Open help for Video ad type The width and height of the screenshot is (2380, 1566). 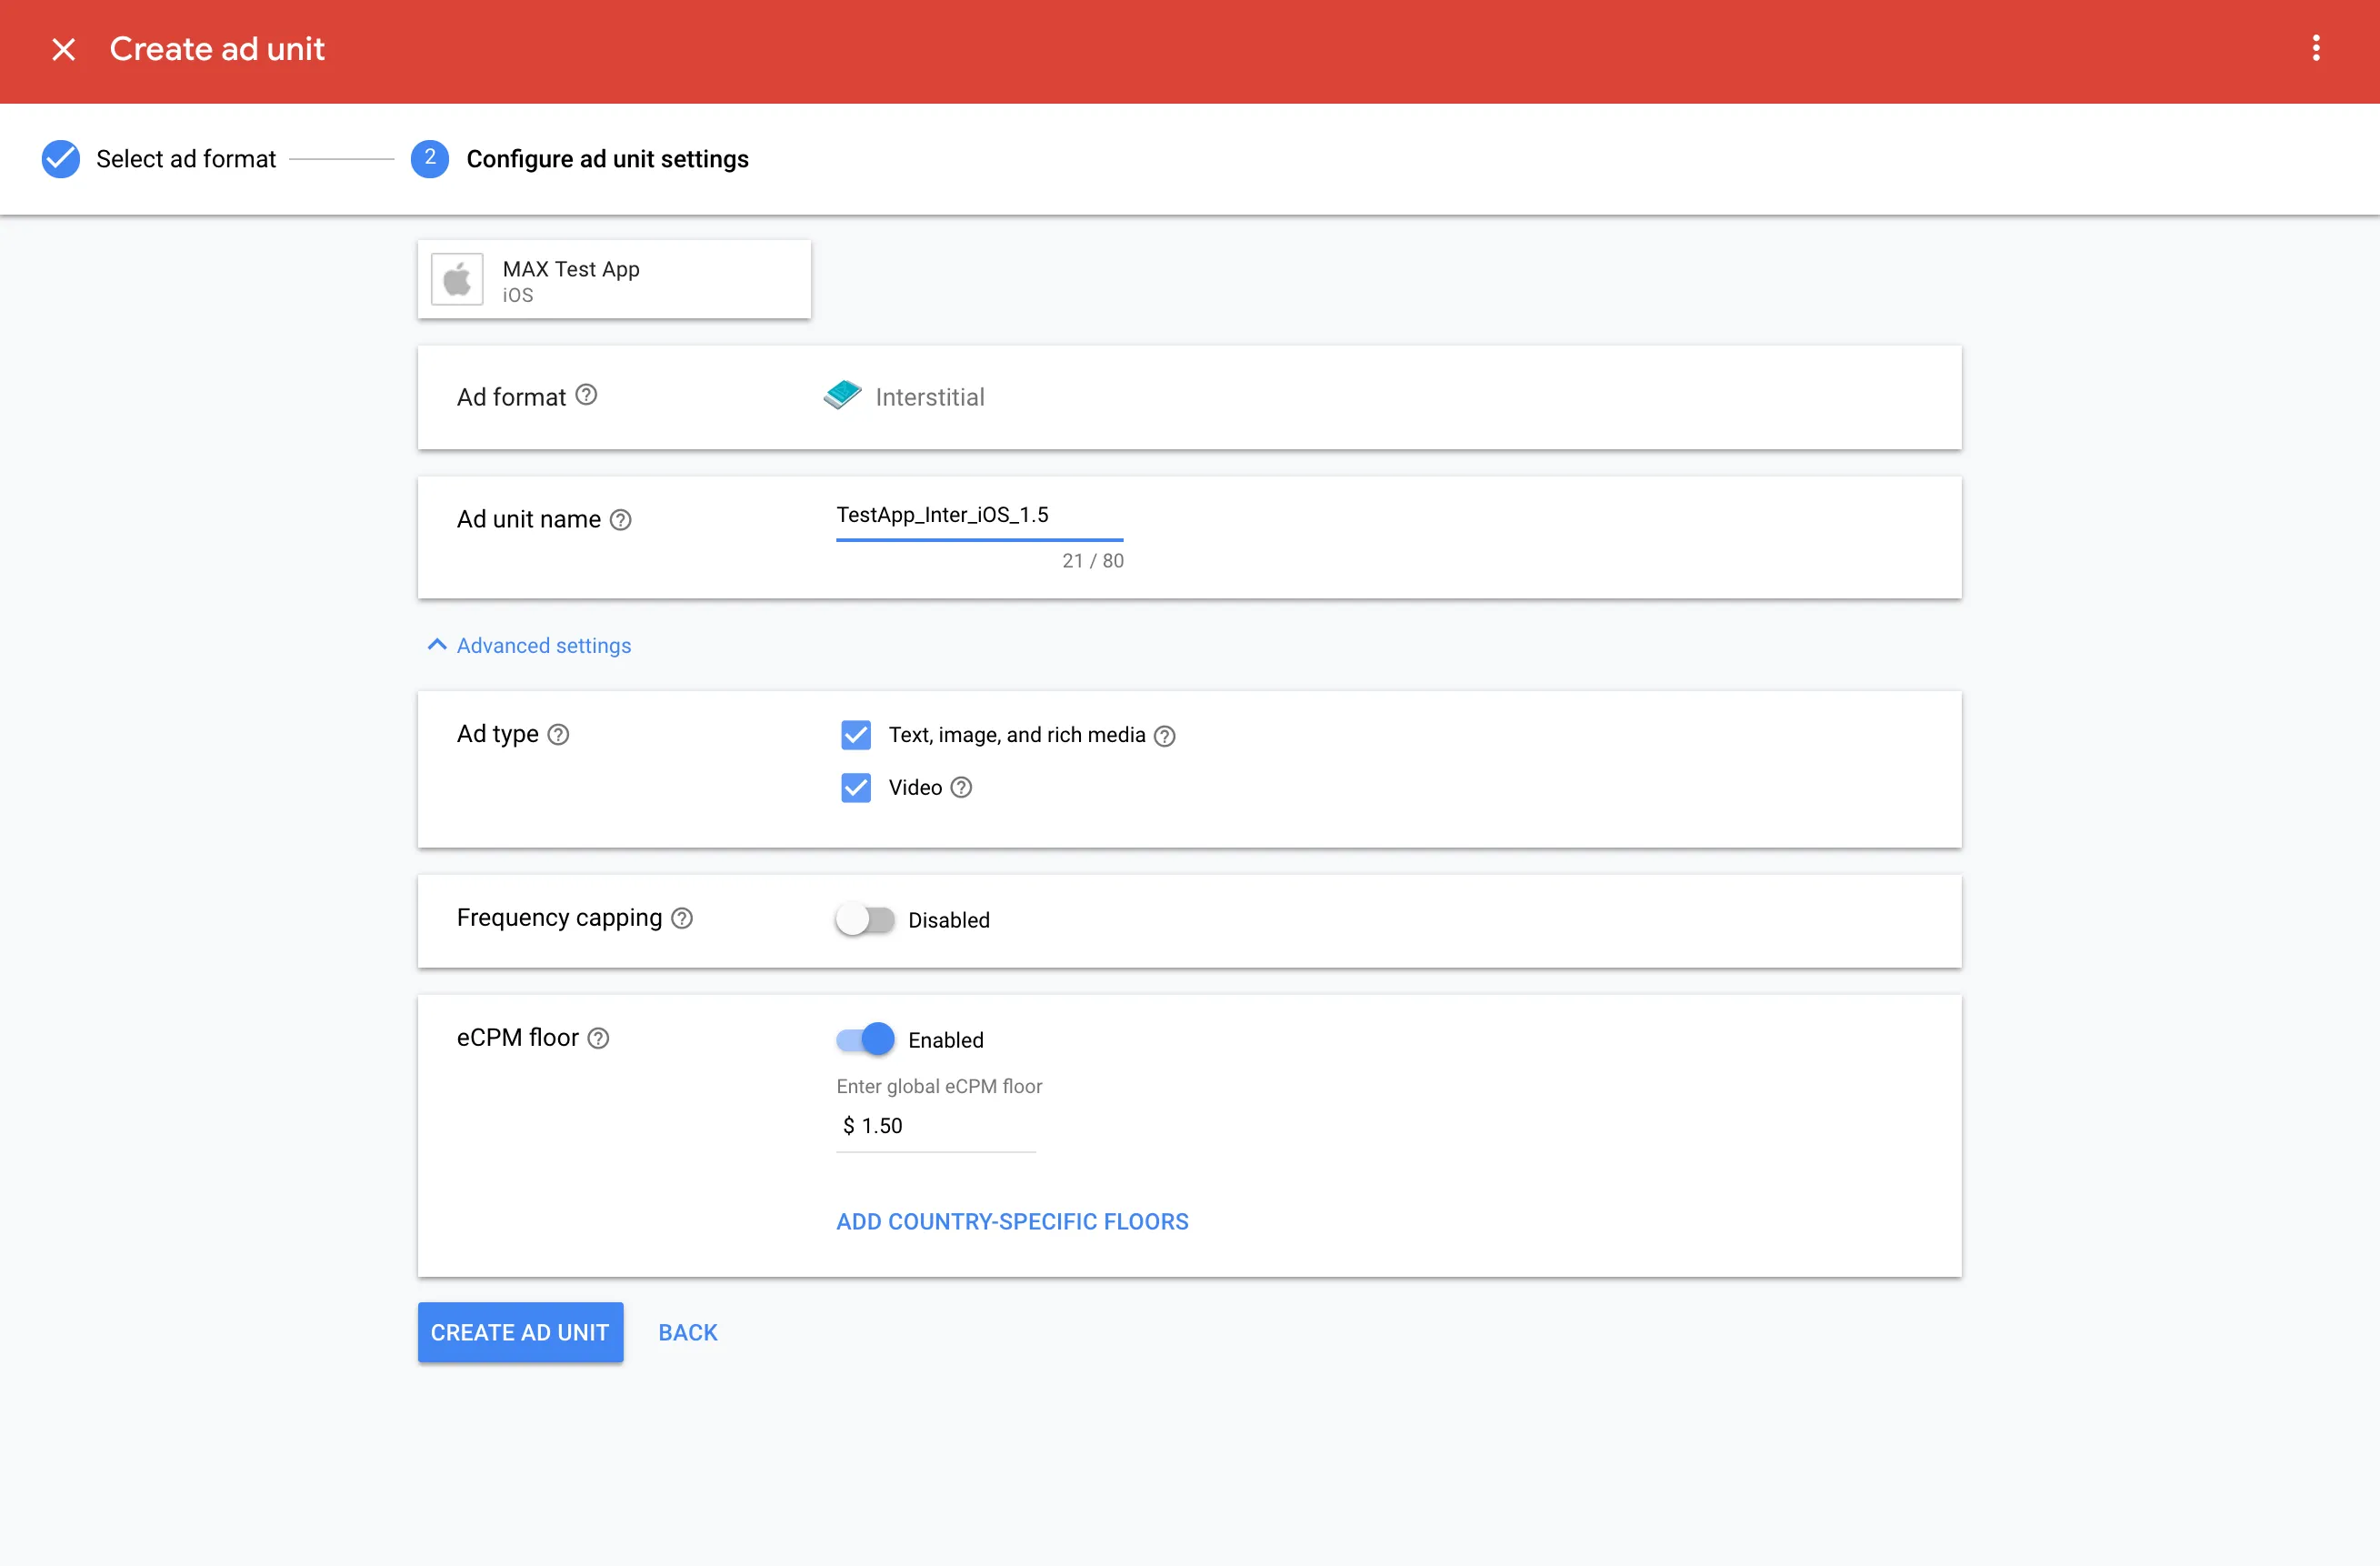(x=961, y=788)
